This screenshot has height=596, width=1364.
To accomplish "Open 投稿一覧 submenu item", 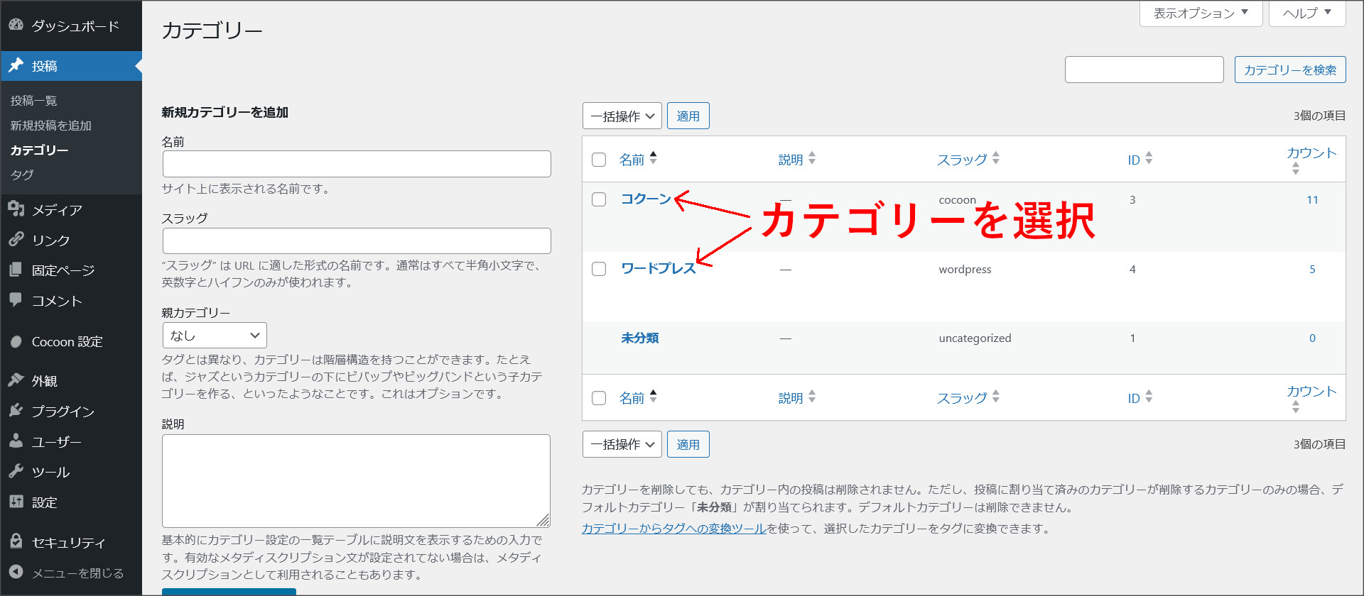I will point(33,101).
